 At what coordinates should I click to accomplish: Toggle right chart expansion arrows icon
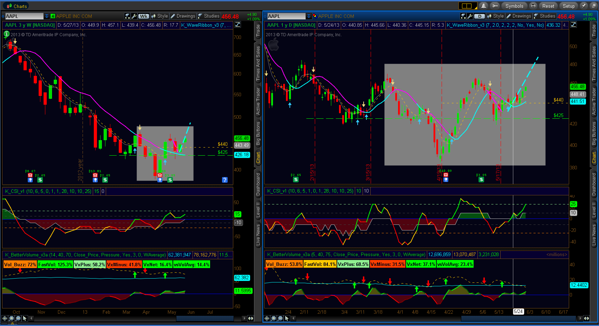pos(586,318)
